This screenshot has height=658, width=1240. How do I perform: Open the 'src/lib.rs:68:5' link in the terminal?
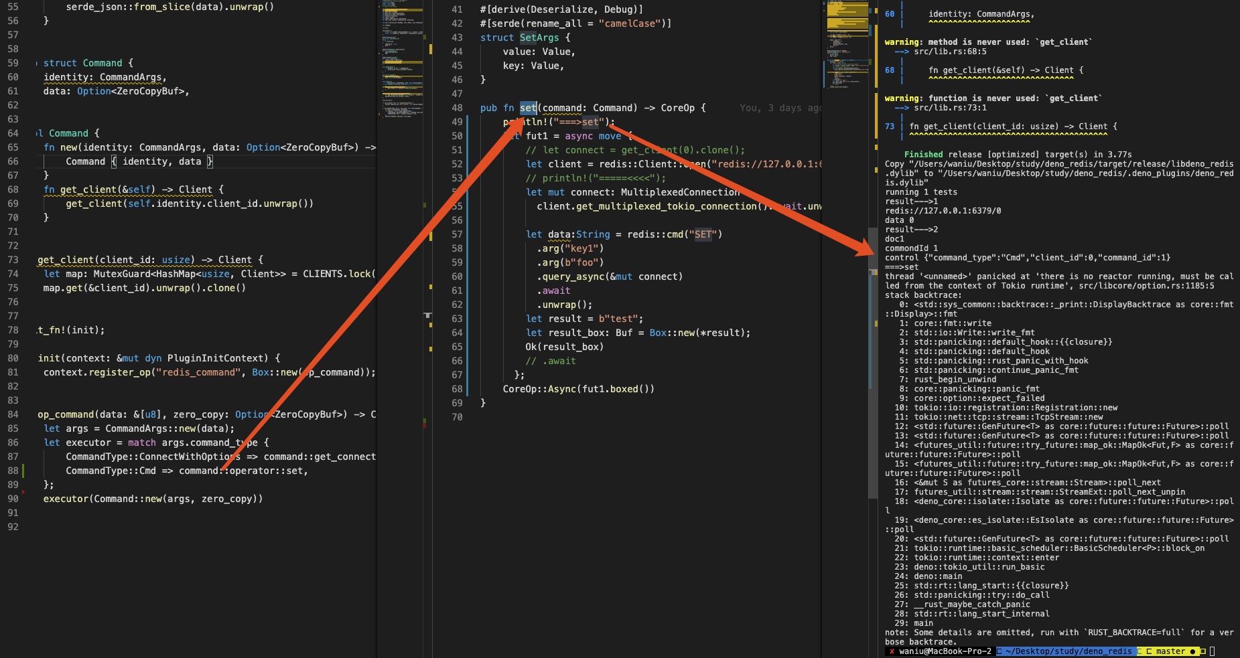tap(950, 52)
